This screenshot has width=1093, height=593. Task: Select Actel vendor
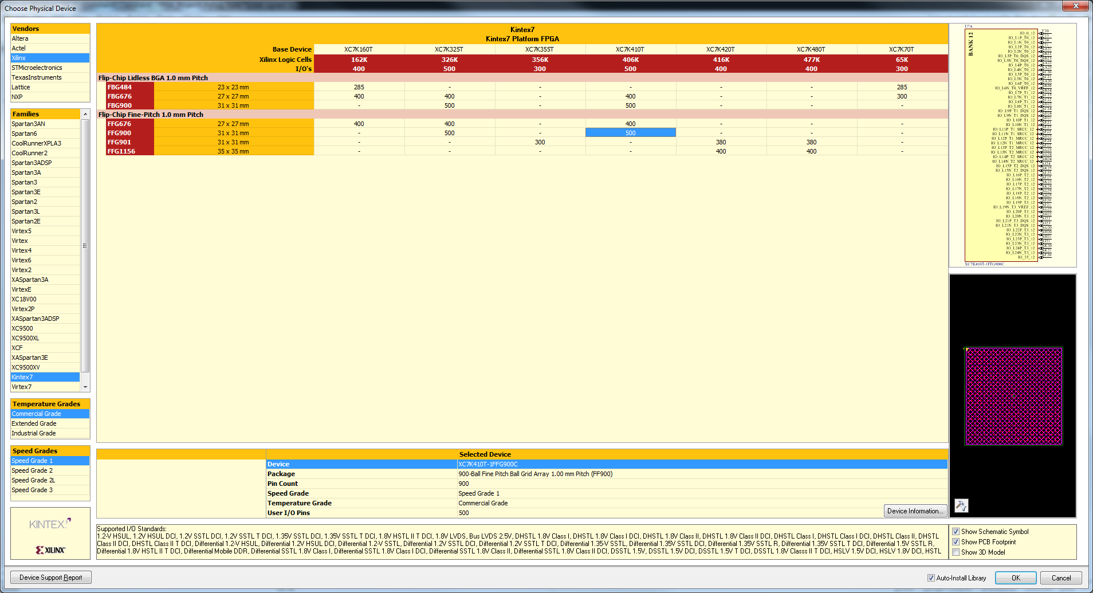[x=50, y=48]
